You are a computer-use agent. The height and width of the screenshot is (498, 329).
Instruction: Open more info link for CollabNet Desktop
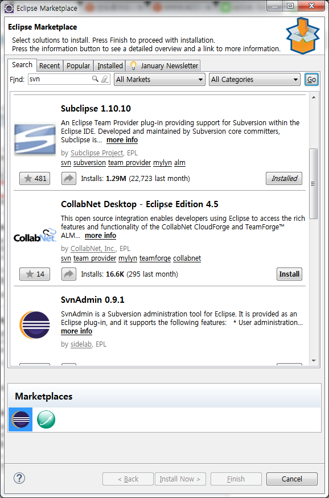100,236
